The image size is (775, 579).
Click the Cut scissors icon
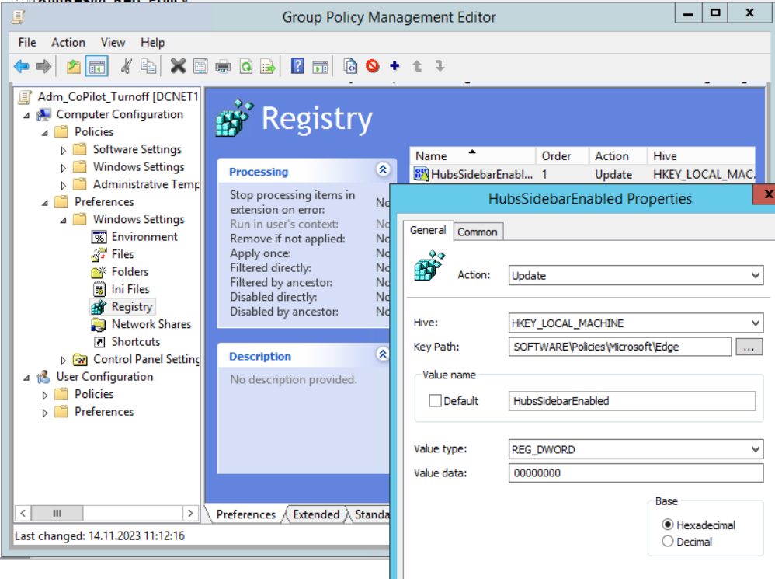point(127,66)
